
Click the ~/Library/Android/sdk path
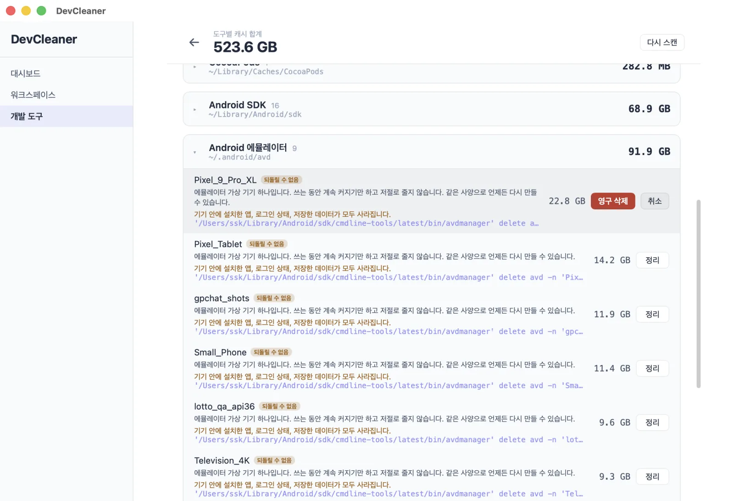pos(255,115)
